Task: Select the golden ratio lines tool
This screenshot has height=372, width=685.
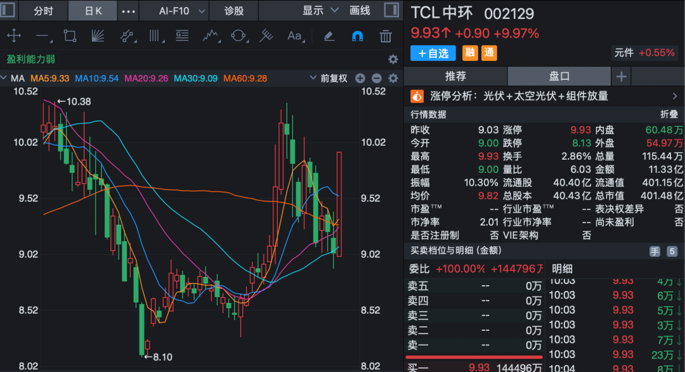Action: [182, 35]
